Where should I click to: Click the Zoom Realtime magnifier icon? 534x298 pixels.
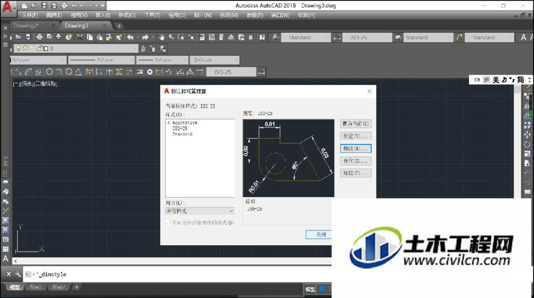click(171, 37)
